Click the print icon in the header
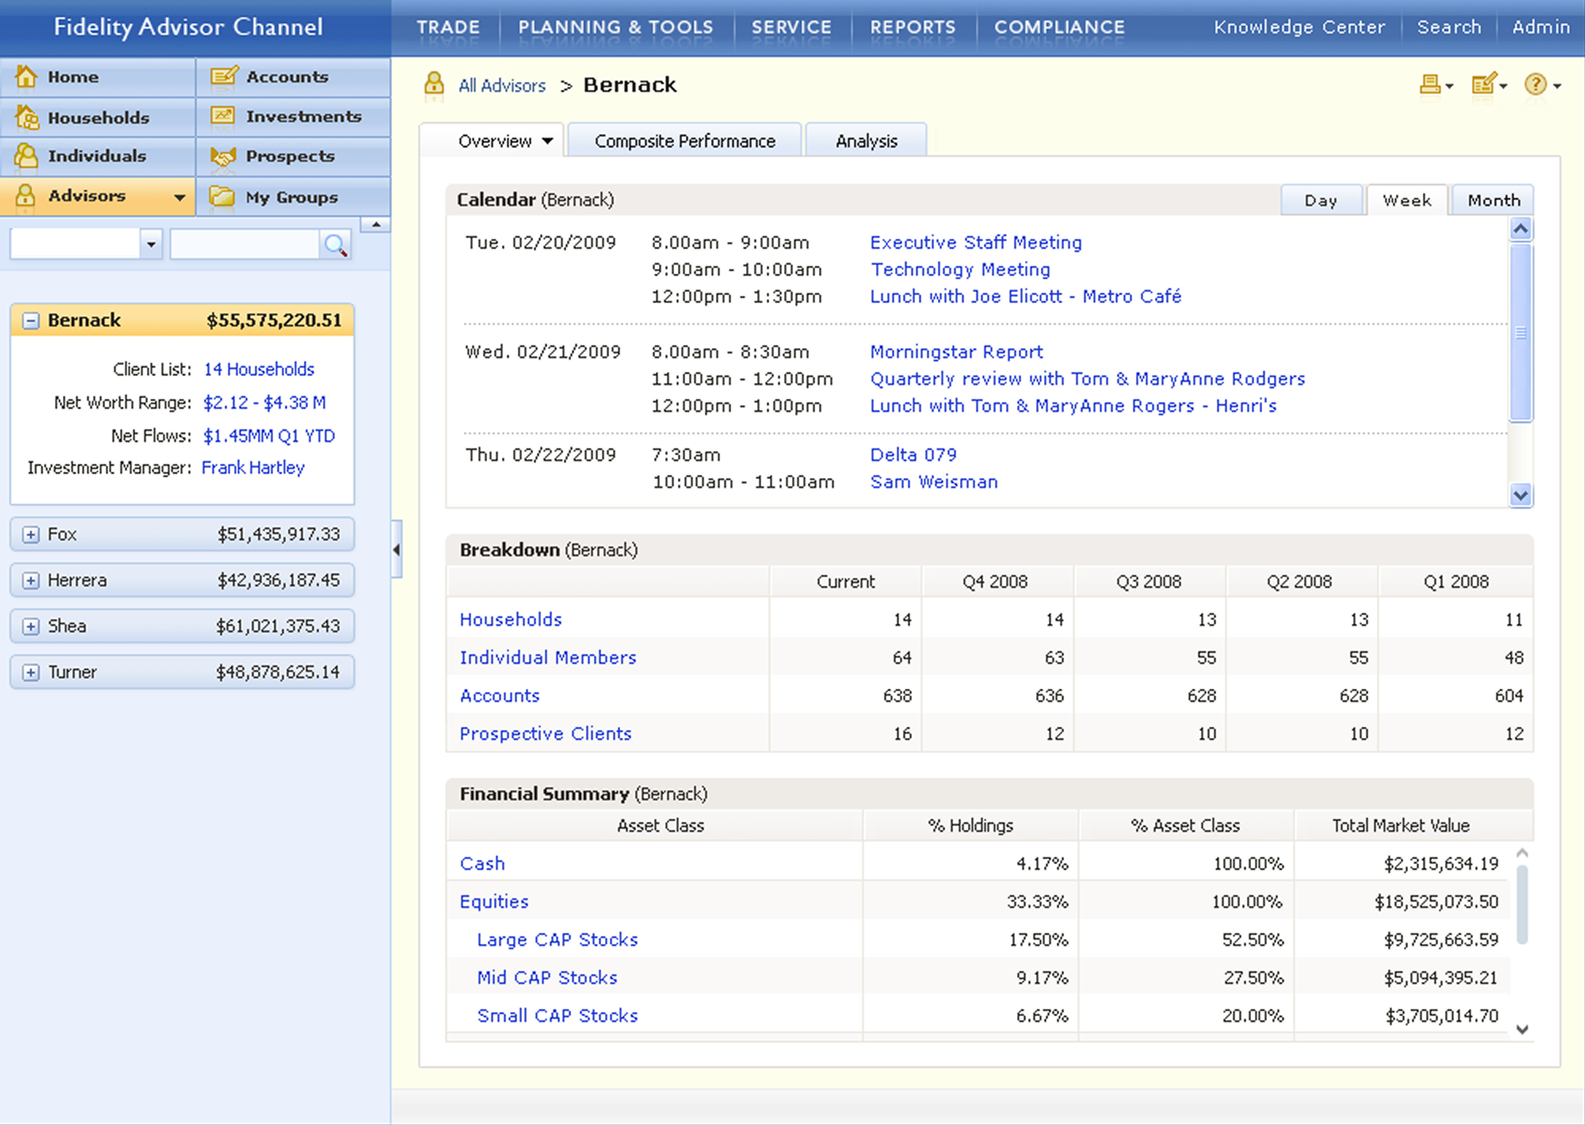 pyautogui.click(x=1430, y=85)
